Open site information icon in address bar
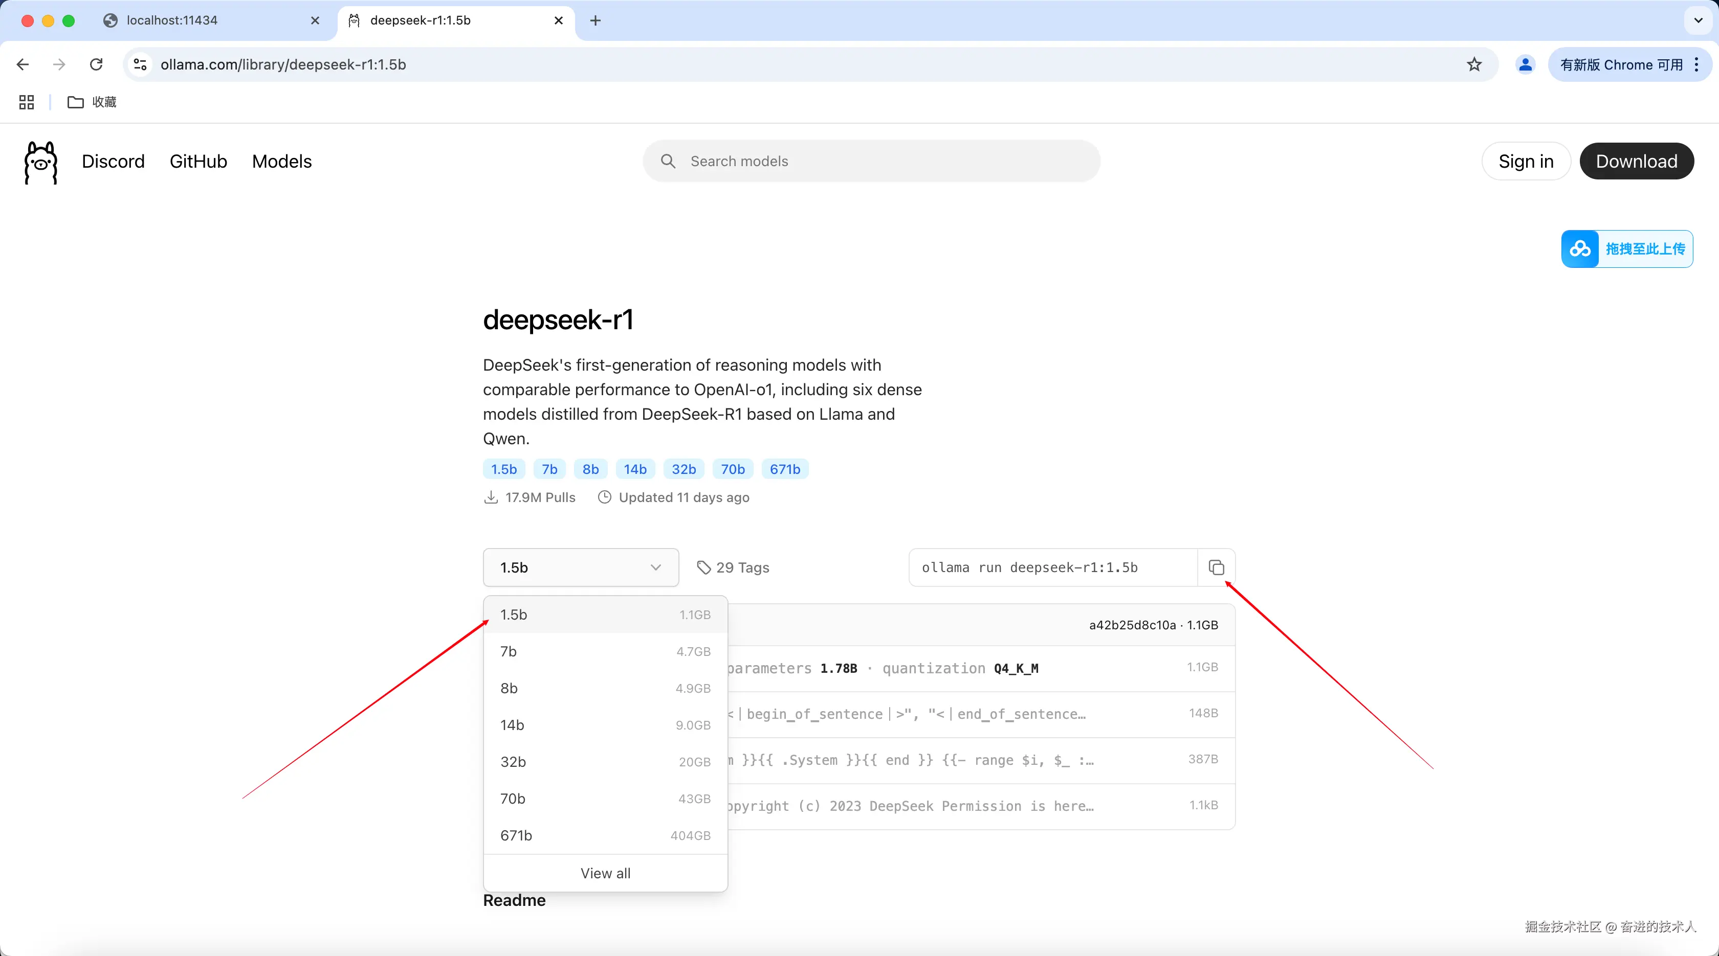Image resolution: width=1719 pixels, height=956 pixels. point(140,64)
